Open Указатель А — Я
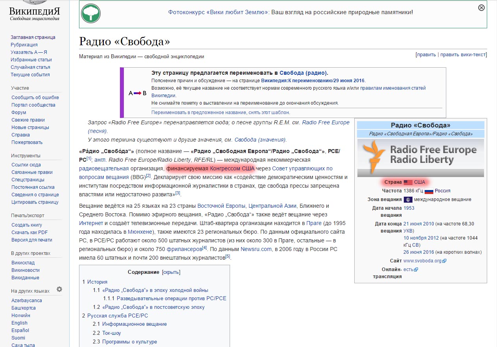497x347 pixels. tap(29, 52)
